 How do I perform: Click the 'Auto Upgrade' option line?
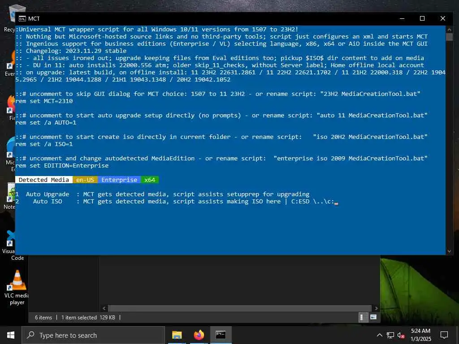tap(162, 194)
